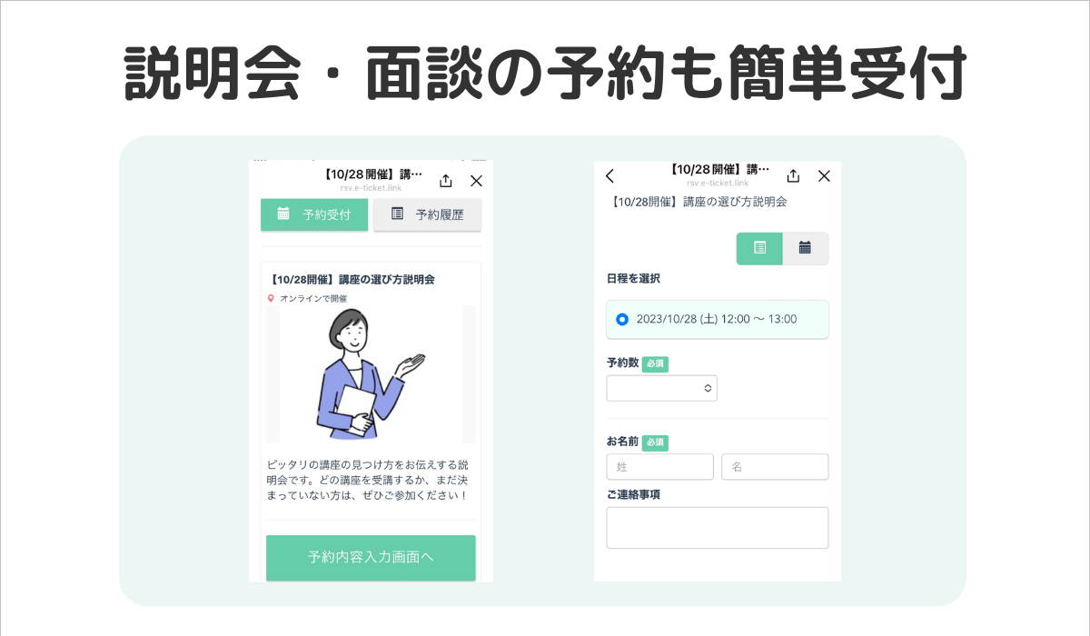
Task: Click the 予約内容入力画面へ button
Action: click(371, 557)
